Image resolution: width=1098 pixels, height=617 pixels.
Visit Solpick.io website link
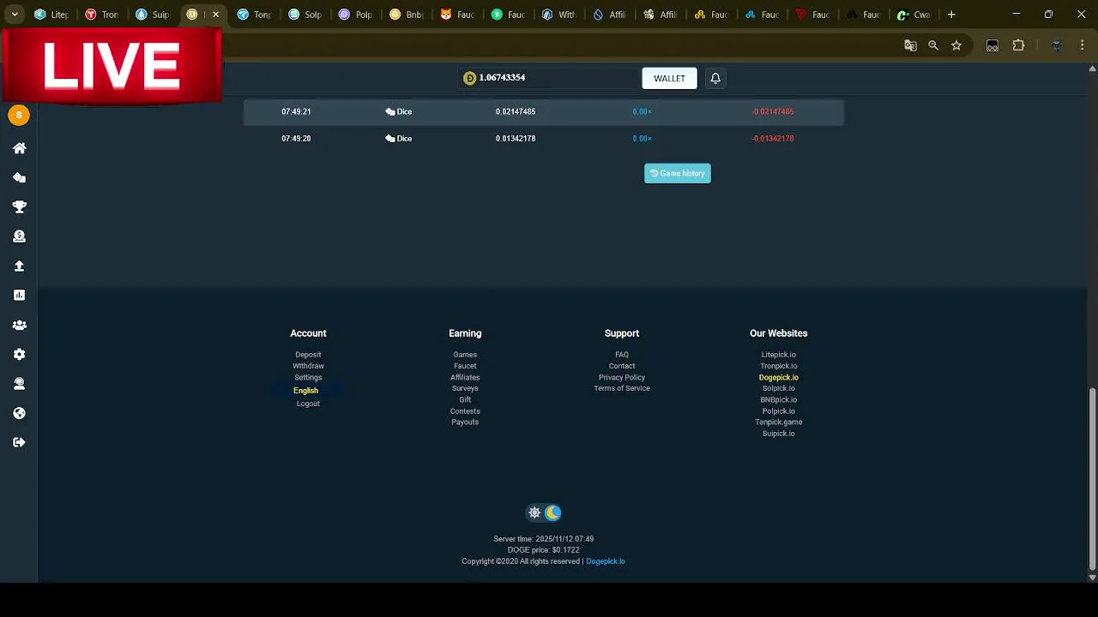point(779,388)
